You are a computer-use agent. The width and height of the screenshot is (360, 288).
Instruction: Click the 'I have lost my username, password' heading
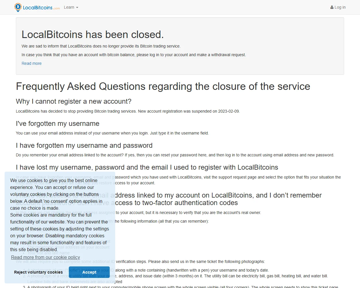tap(147, 167)
